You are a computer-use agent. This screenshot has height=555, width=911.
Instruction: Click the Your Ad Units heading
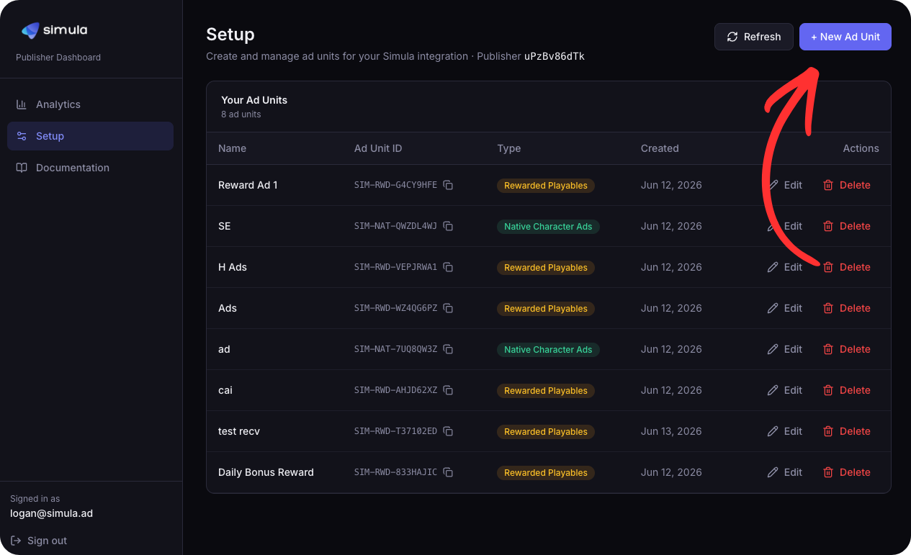(254, 100)
